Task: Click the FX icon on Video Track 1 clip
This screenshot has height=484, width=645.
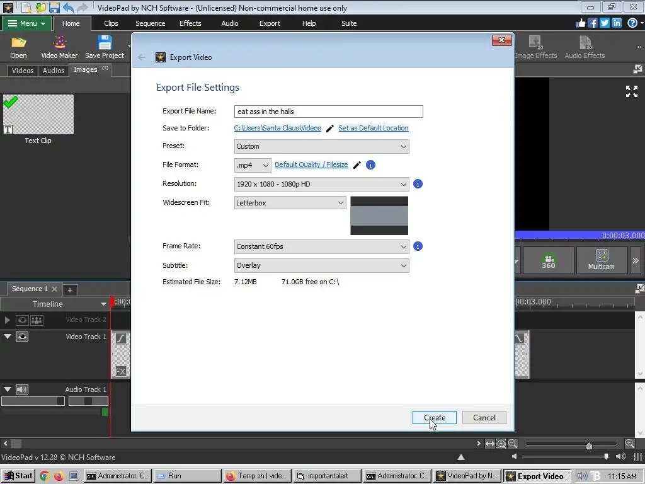Action: (120, 371)
